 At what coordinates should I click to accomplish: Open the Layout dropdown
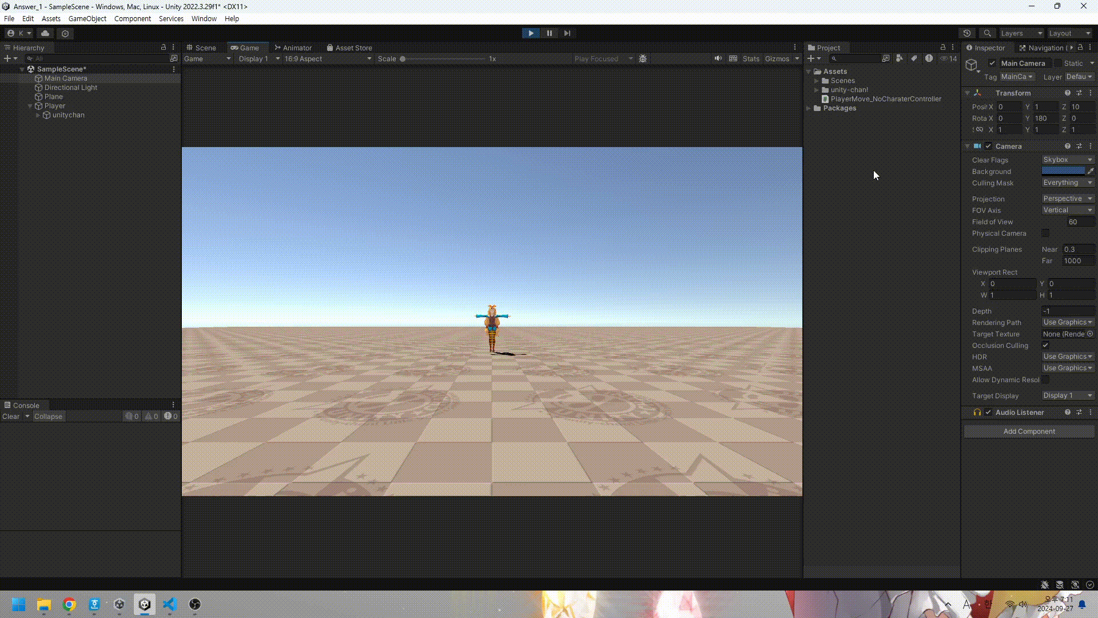coord(1069,33)
